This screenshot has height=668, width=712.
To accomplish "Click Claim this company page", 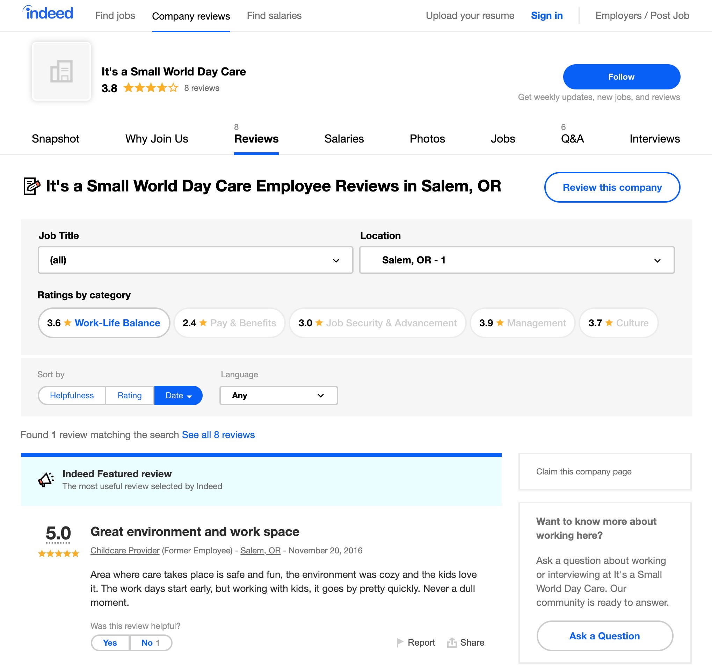I will [x=583, y=471].
